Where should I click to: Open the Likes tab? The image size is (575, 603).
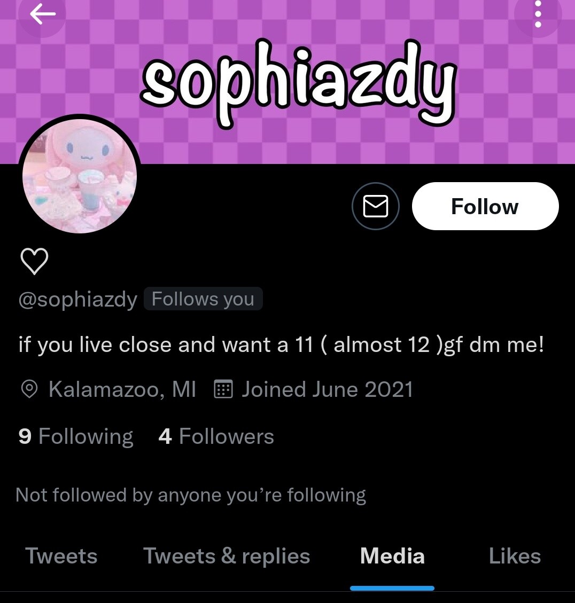[515, 556]
